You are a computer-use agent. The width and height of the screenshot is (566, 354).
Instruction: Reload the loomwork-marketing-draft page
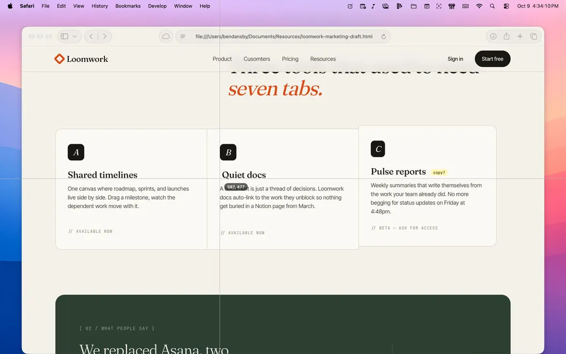[384, 36]
